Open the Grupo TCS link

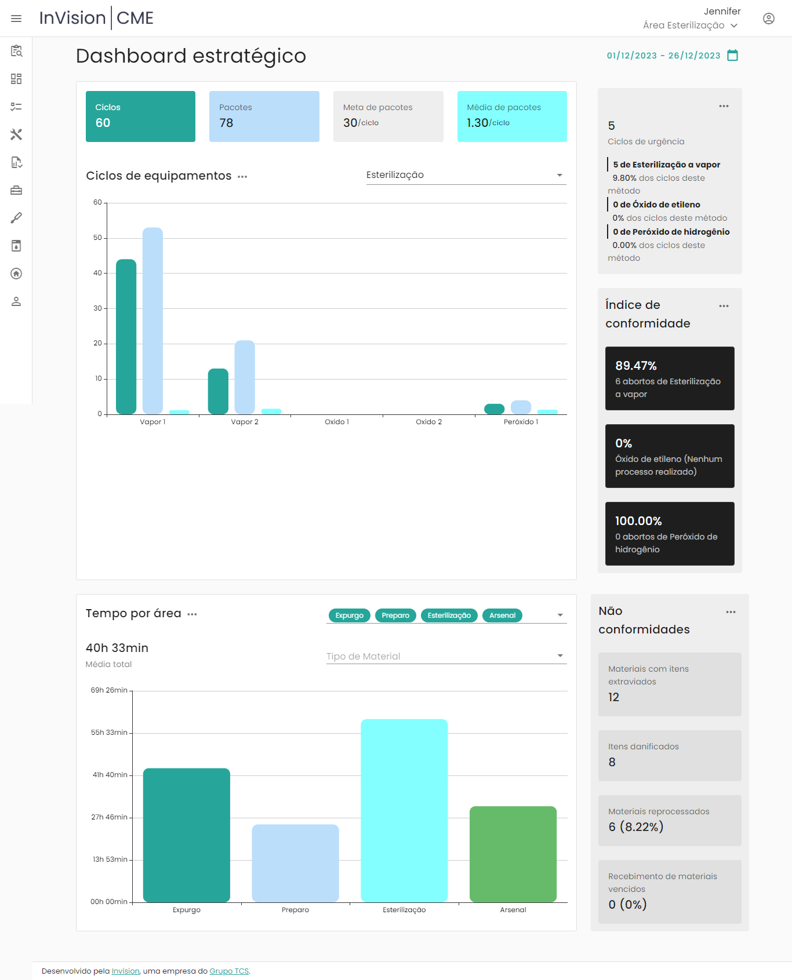point(229,971)
